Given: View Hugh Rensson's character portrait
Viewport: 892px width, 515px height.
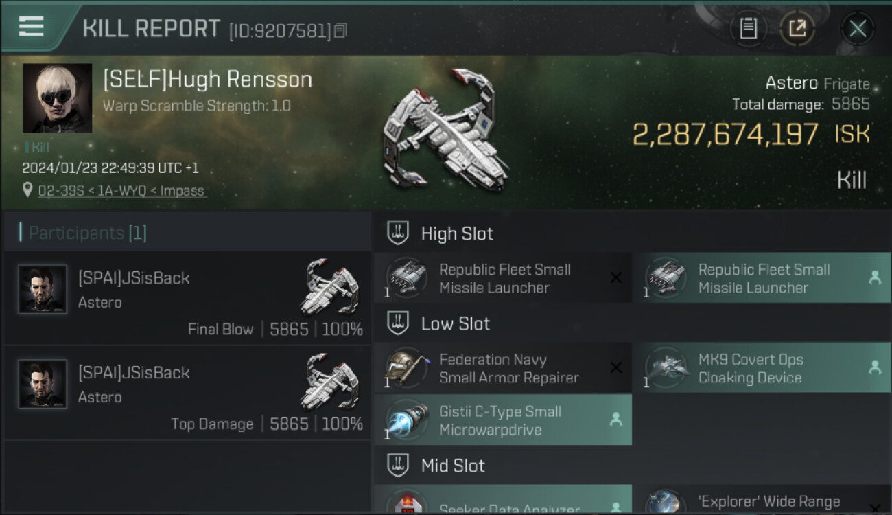Looking at the screenshot, I should tap(57, 98).
